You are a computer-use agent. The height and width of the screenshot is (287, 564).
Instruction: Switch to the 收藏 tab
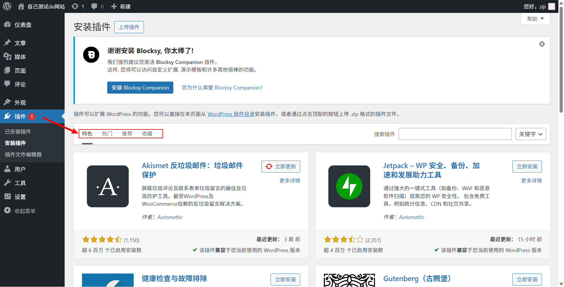[147, 134]
